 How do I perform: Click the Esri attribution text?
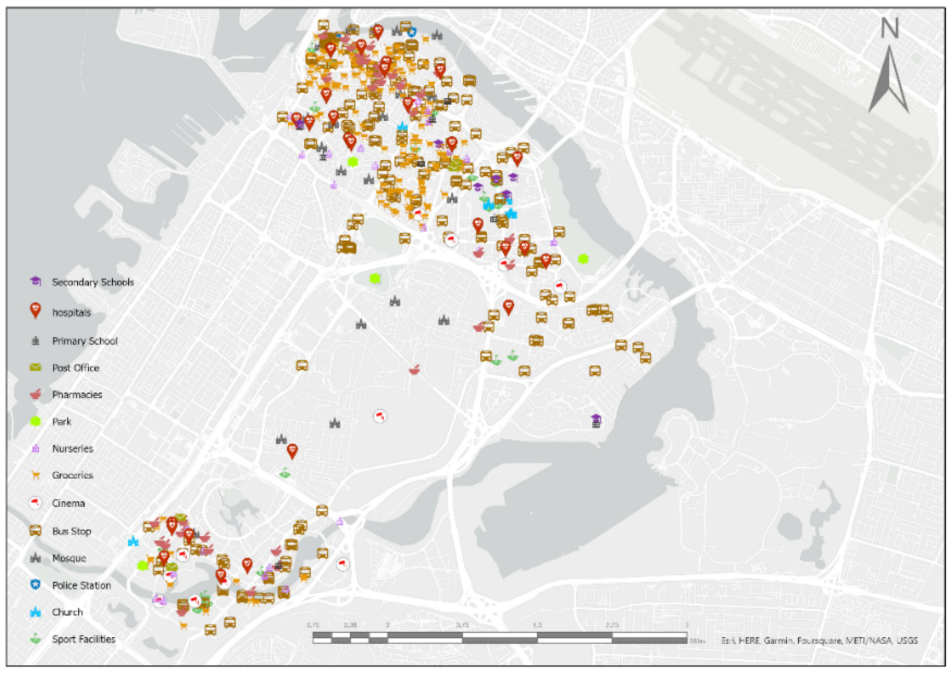pos(819,641)
